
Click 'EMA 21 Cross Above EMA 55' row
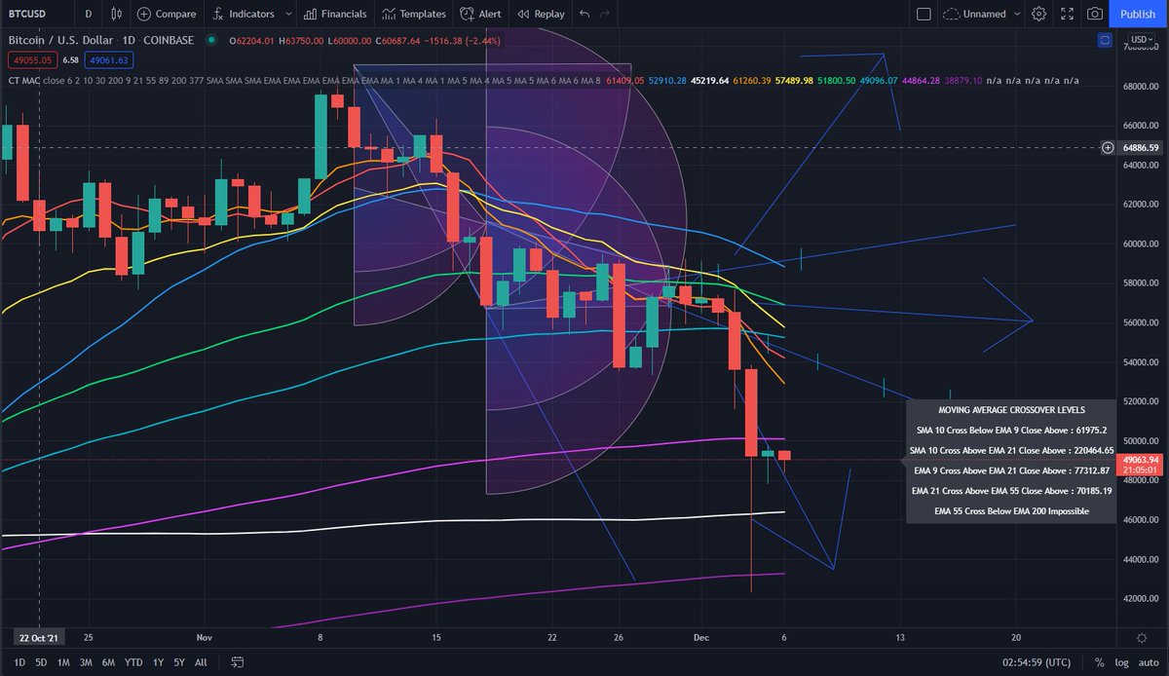tap(1010, 491)
